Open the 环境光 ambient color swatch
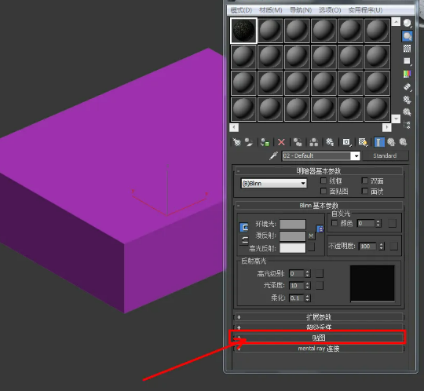Viewport: 424px width, 391px height. 293,225
